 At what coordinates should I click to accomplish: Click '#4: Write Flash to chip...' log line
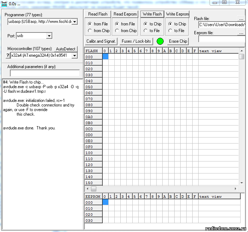tap(23, 82)
